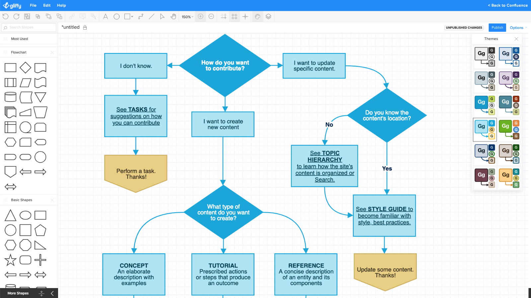
Task: Click the Bring to front icon
Action: point(48,17)
